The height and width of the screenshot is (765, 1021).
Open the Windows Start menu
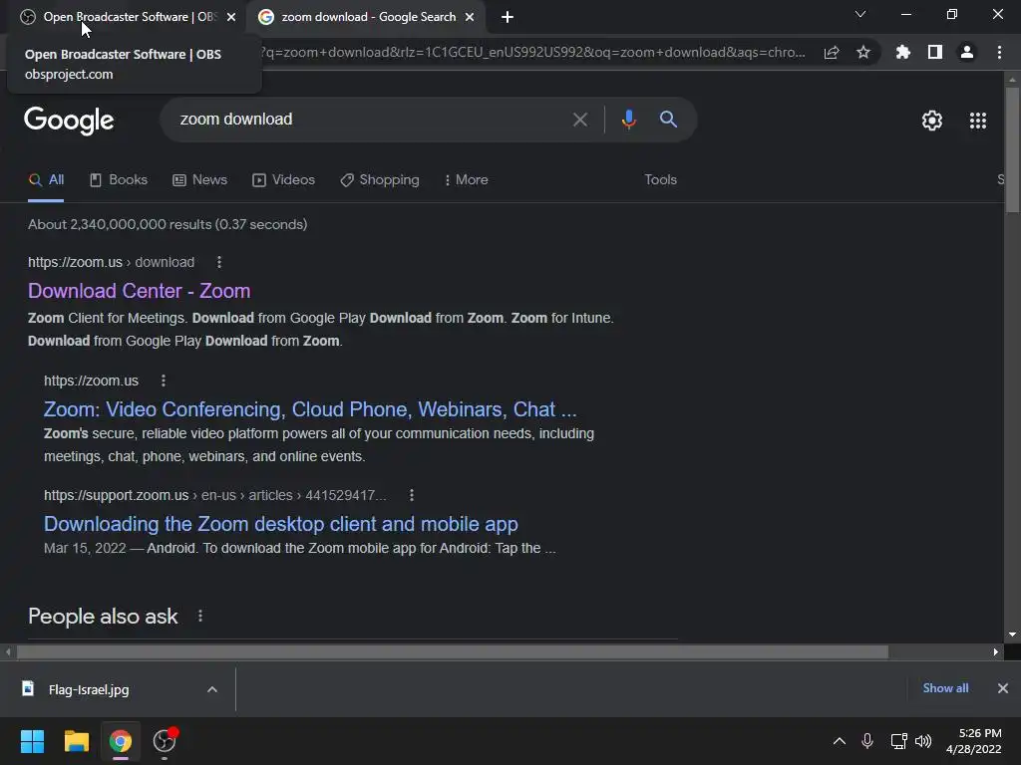click(x=32, y=741)
